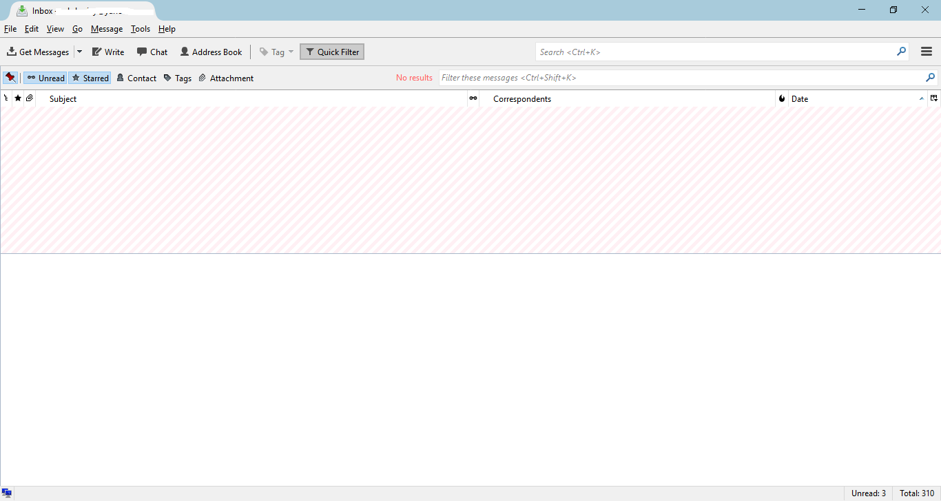Toggle the Contact filter
This screenshot has width=941, height=501.
(x=136, y=78)
